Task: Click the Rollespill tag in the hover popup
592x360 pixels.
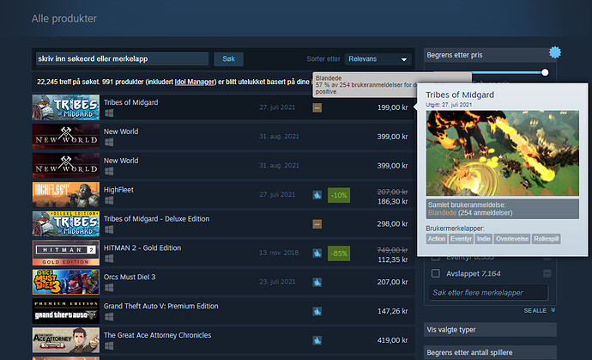Action: pyautogui.click(x=547, y=239)
